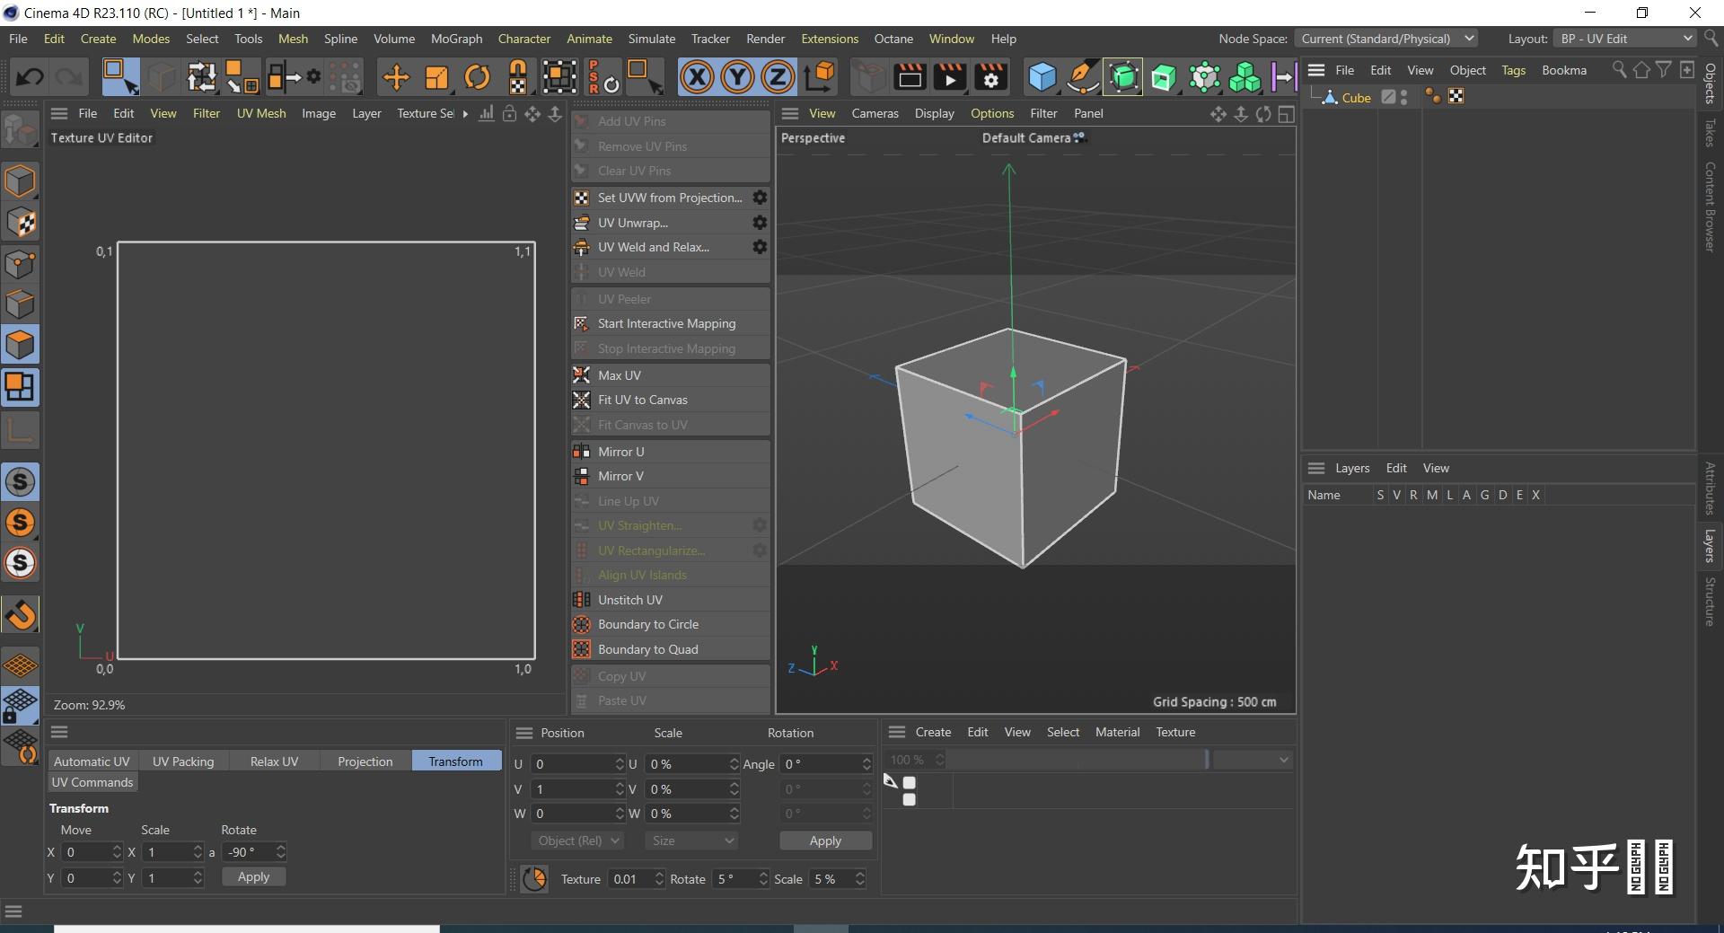The image size is (1724, 933).
Task: Click the Undo arrow icon
Action: coord(30,78)
